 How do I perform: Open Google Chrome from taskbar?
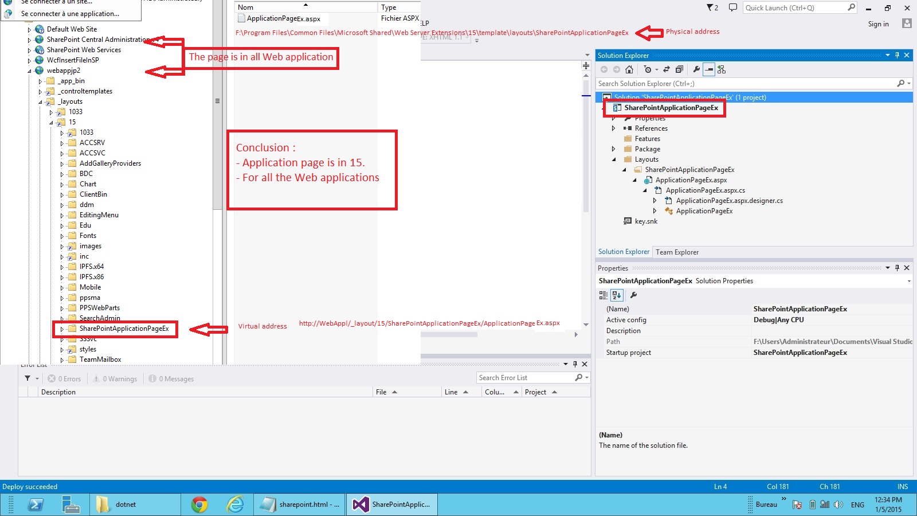coord(199,505)
